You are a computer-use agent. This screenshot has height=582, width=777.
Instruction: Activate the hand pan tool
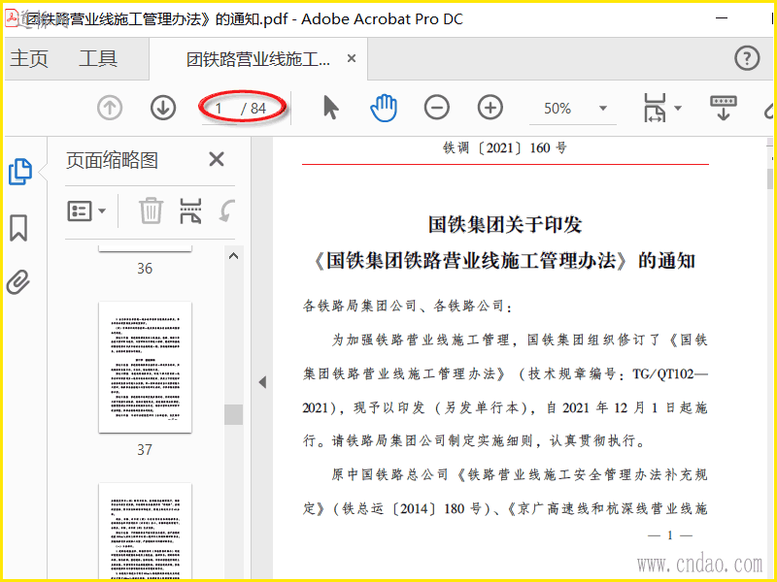click(384, 108)
